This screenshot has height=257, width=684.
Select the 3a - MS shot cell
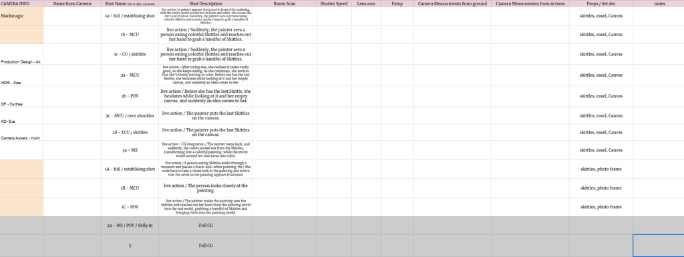coord(130,150)
